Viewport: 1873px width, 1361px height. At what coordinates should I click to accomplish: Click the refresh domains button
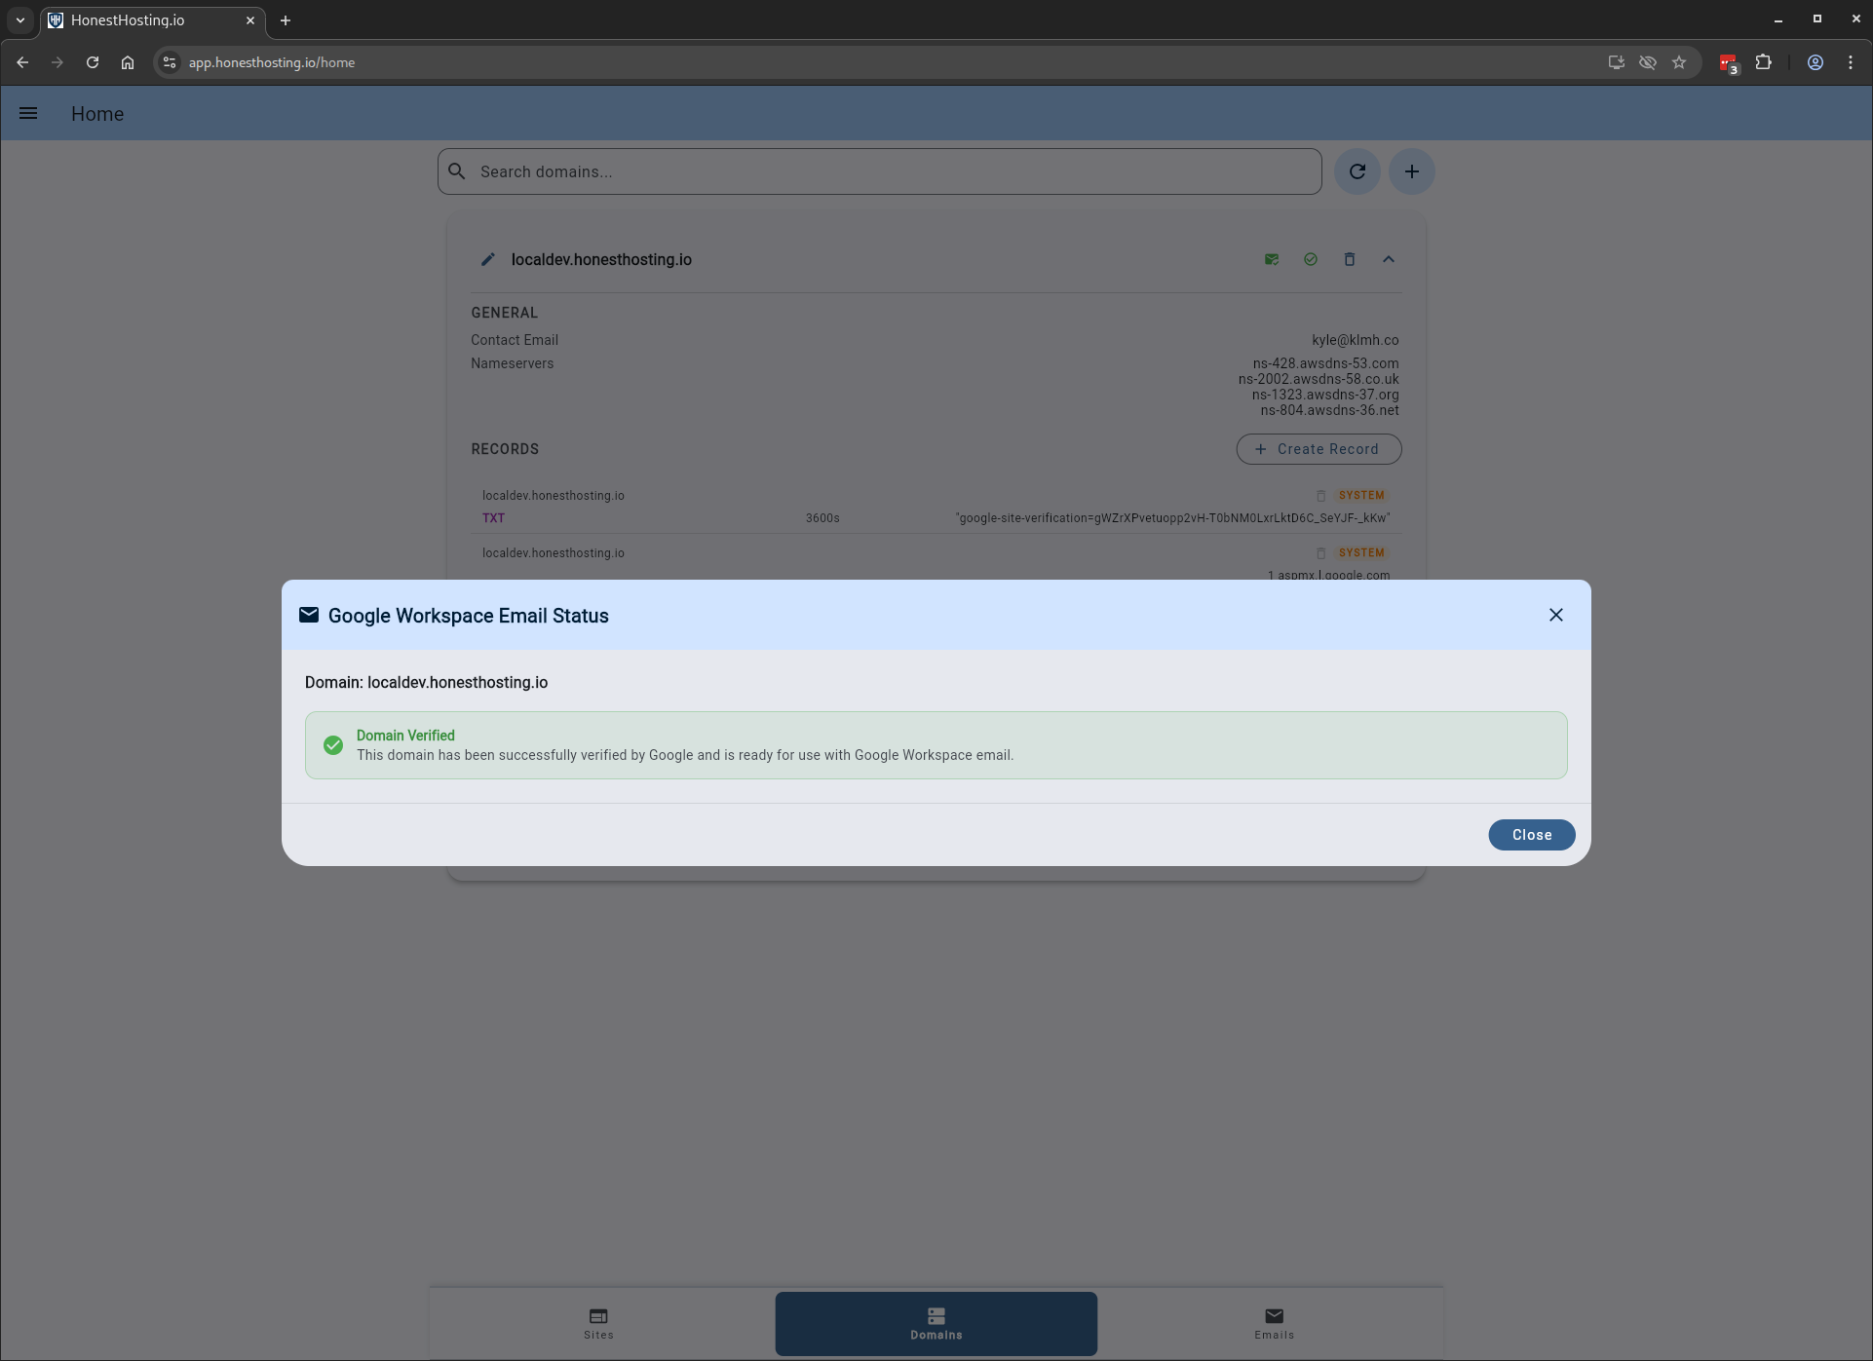[x=1357, y=171]
